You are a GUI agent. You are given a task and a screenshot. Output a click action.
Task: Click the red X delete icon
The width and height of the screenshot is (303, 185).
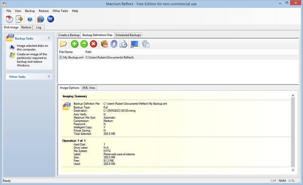tap(94, 44)
